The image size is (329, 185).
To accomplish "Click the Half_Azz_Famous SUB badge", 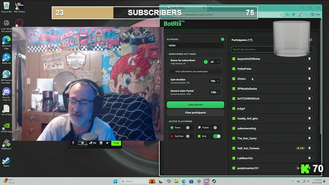I will point(300,148).
